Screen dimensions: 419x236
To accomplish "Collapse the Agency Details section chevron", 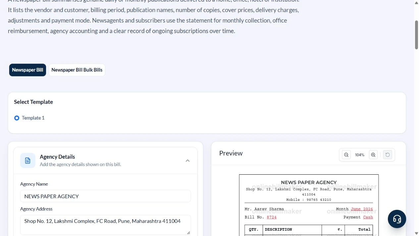I will pos(187,161).
